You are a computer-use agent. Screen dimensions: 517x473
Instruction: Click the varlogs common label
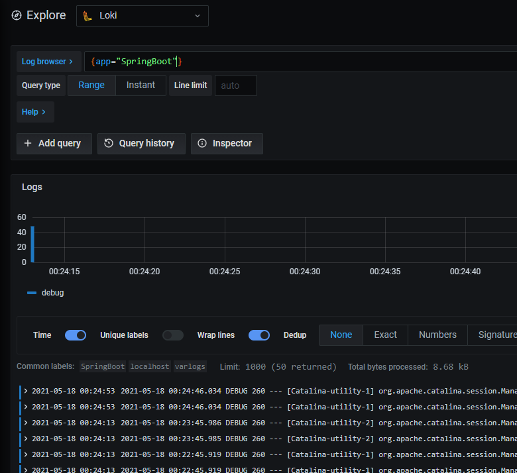coord(190,366)
